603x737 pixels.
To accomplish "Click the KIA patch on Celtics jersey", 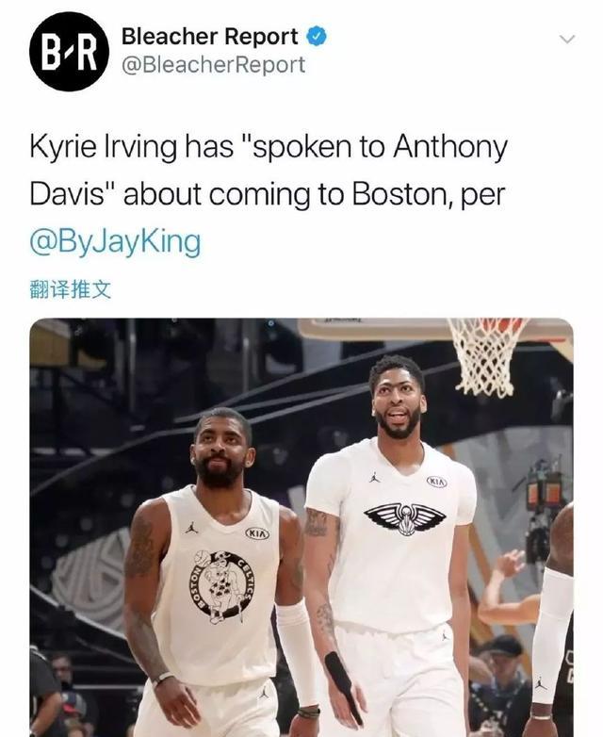I will coord(257,533).
